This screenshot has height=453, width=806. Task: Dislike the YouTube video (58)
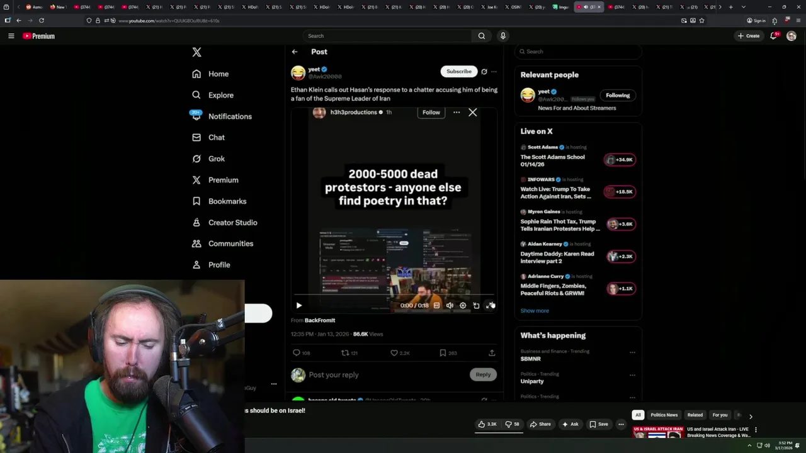click(x=513, y=424)
